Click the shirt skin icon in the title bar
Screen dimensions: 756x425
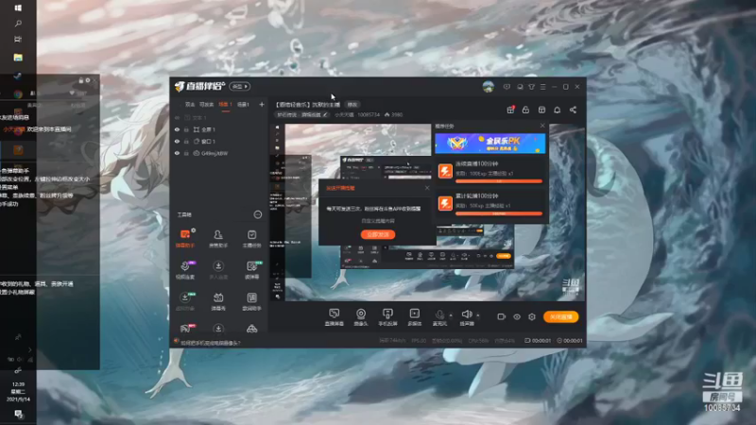(x=531, y=87)
